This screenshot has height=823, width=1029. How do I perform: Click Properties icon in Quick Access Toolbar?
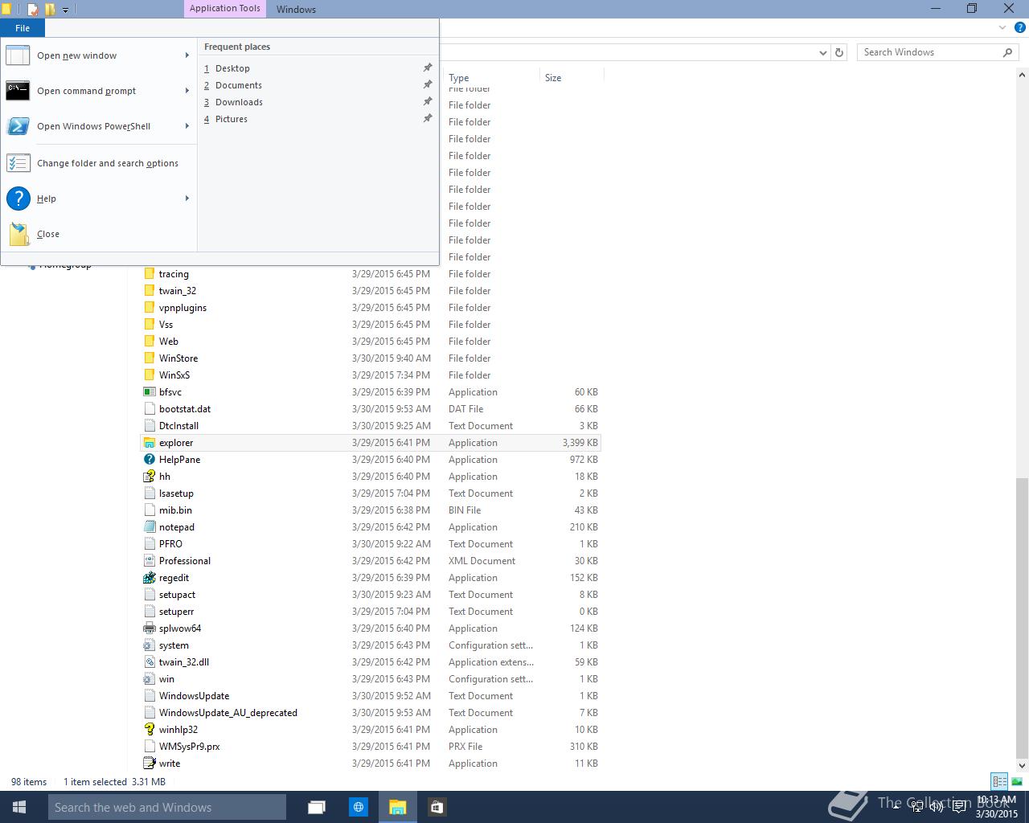point(33,10)
